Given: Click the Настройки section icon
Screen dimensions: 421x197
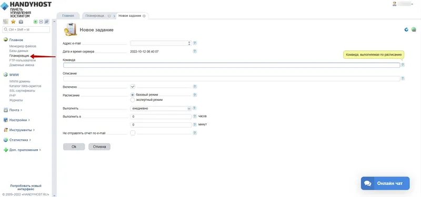Looking at the screenshot, I should [x=5, y=120].
